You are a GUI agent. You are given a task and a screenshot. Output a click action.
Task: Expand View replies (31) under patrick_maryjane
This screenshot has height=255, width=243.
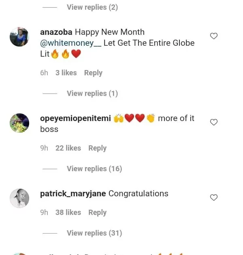[x=94, y=233]
